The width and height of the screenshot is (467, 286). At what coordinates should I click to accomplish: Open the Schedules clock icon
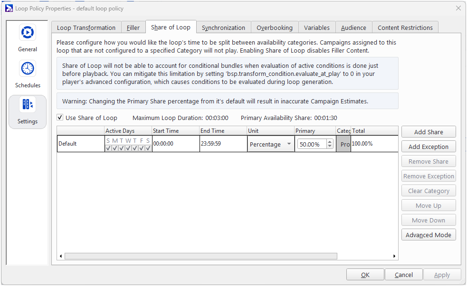tap(28, 69)
